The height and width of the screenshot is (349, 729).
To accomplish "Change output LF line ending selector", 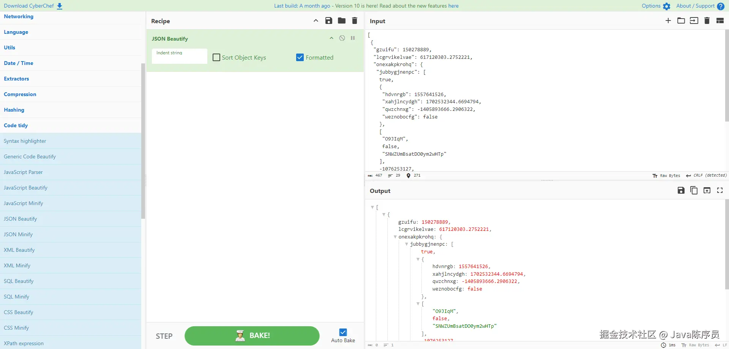I will 721,345.
